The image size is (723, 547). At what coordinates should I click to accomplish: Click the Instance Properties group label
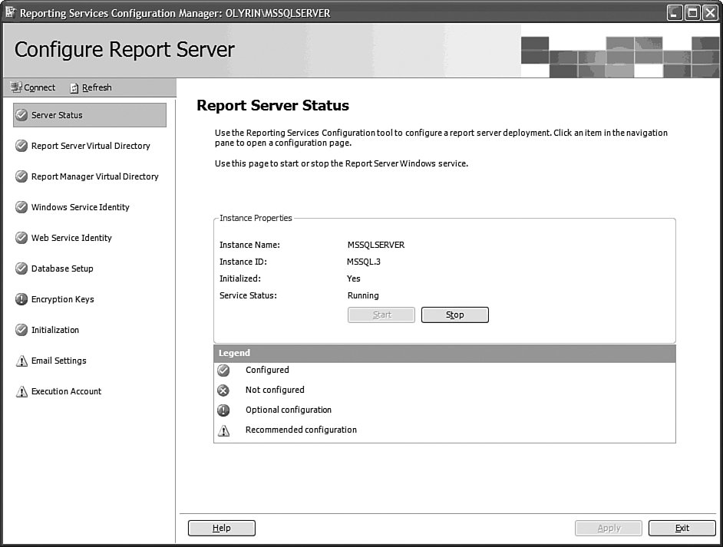pos(256,218)
